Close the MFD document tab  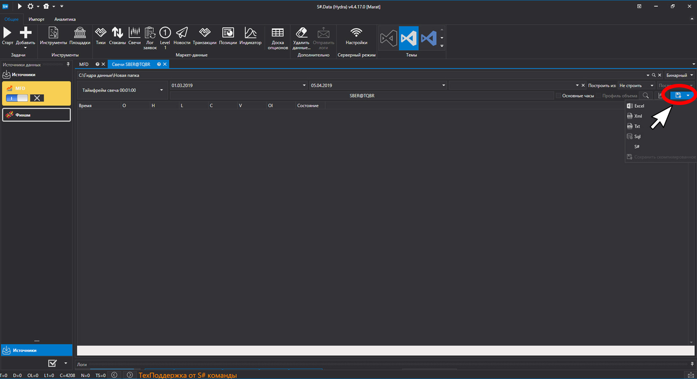(x=103, y=65)
